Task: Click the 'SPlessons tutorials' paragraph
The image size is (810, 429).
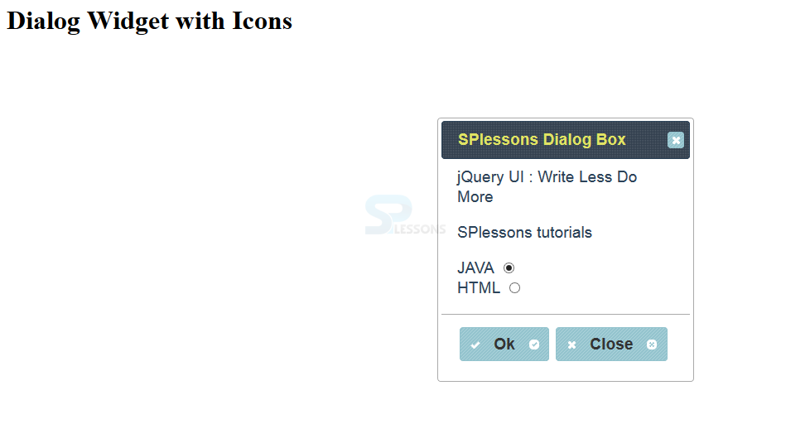Action: tap(524, 233)
